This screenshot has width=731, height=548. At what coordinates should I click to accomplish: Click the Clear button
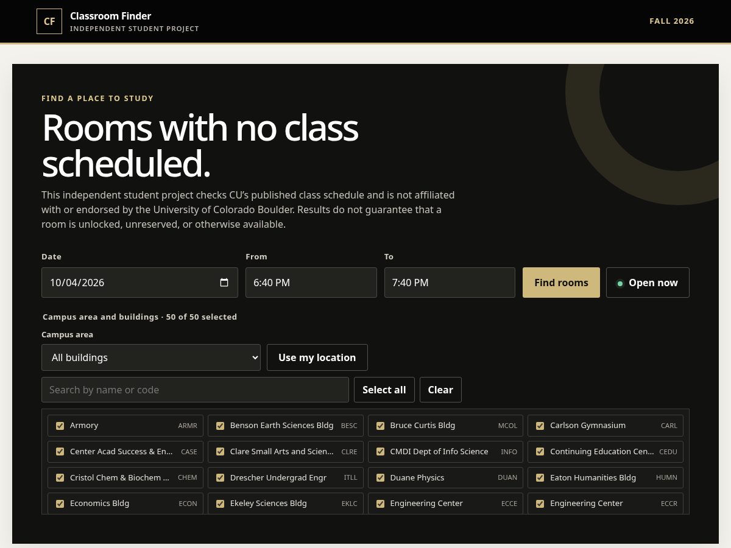[x=440, y=390]
